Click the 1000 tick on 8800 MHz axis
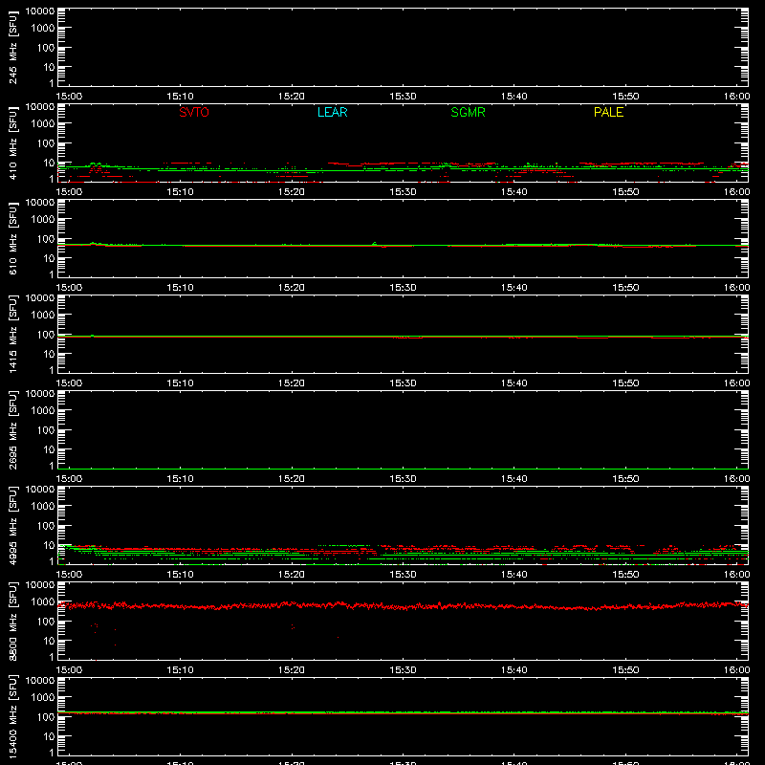765x765 pixels. click(42, 602)
